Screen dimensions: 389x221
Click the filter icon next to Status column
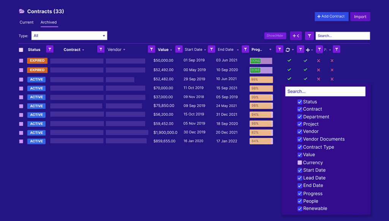click(50, 49)
